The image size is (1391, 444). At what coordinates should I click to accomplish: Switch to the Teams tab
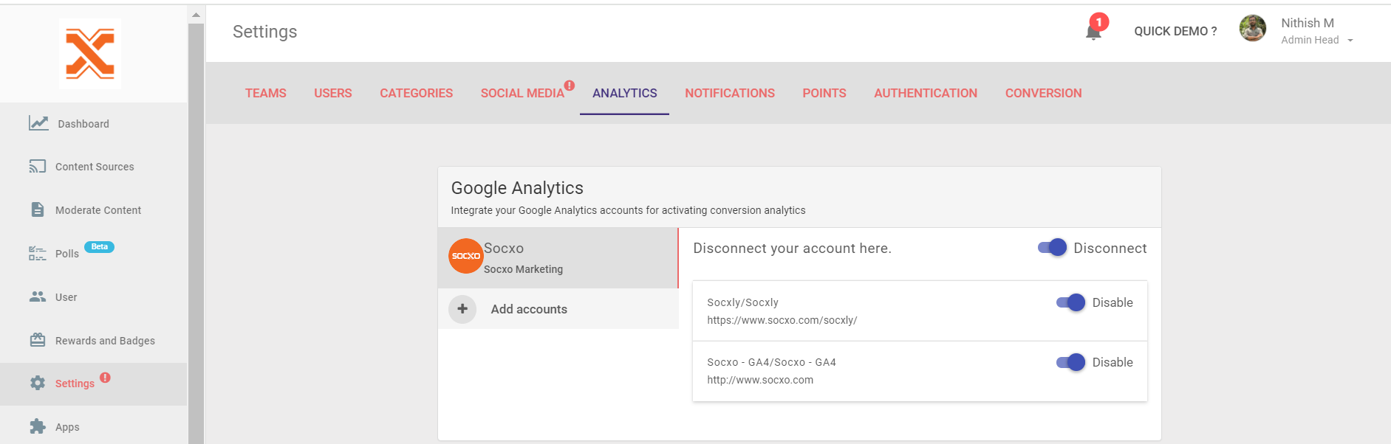(266, 93)
